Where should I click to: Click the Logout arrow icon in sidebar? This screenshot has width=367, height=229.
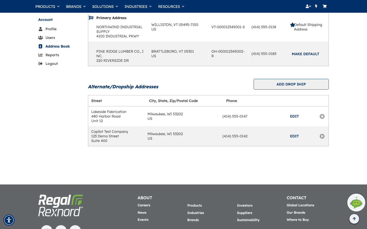[x=41, y=64]
